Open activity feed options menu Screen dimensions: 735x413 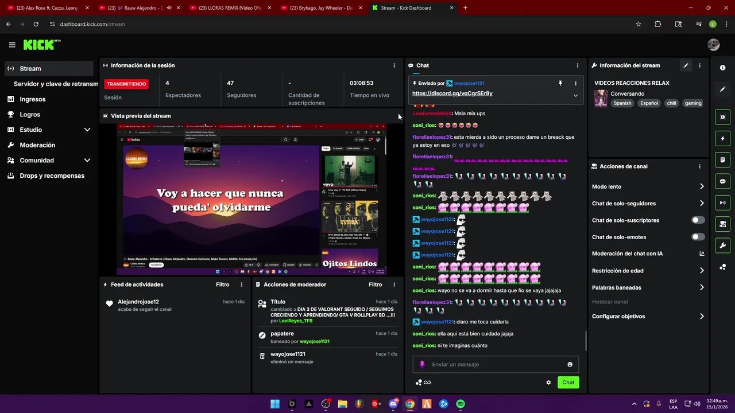(241, 285)
